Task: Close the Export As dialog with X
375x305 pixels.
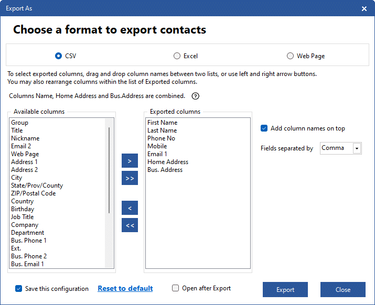Action: (x=364, y=8)
